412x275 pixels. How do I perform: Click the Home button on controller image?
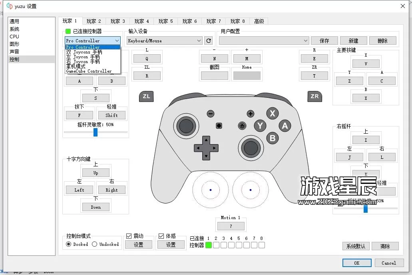(242, 126)
